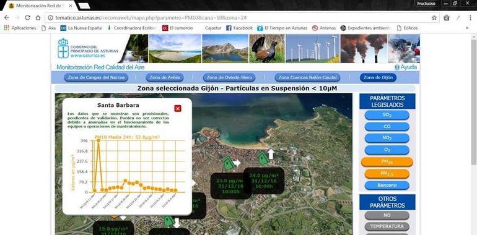
Task: Expand the bookmarks overflow chevron
Action: pos(466,28)
